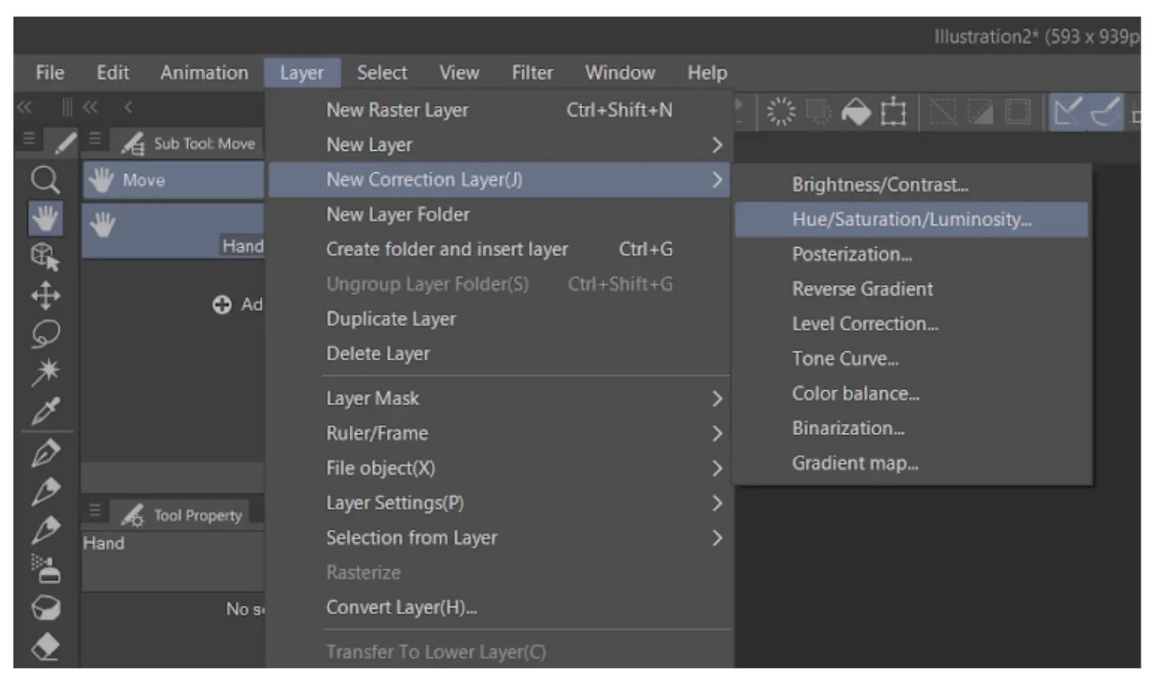The width and height of the screenshot is (1158, 683).
Task: Toggle the Move layer tool active
Action: (45, 295)
